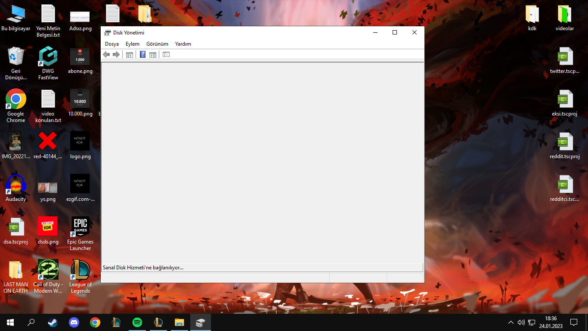Open Google Chrome from the taskbar
This screenshot has height=331, width=588.
95,322
